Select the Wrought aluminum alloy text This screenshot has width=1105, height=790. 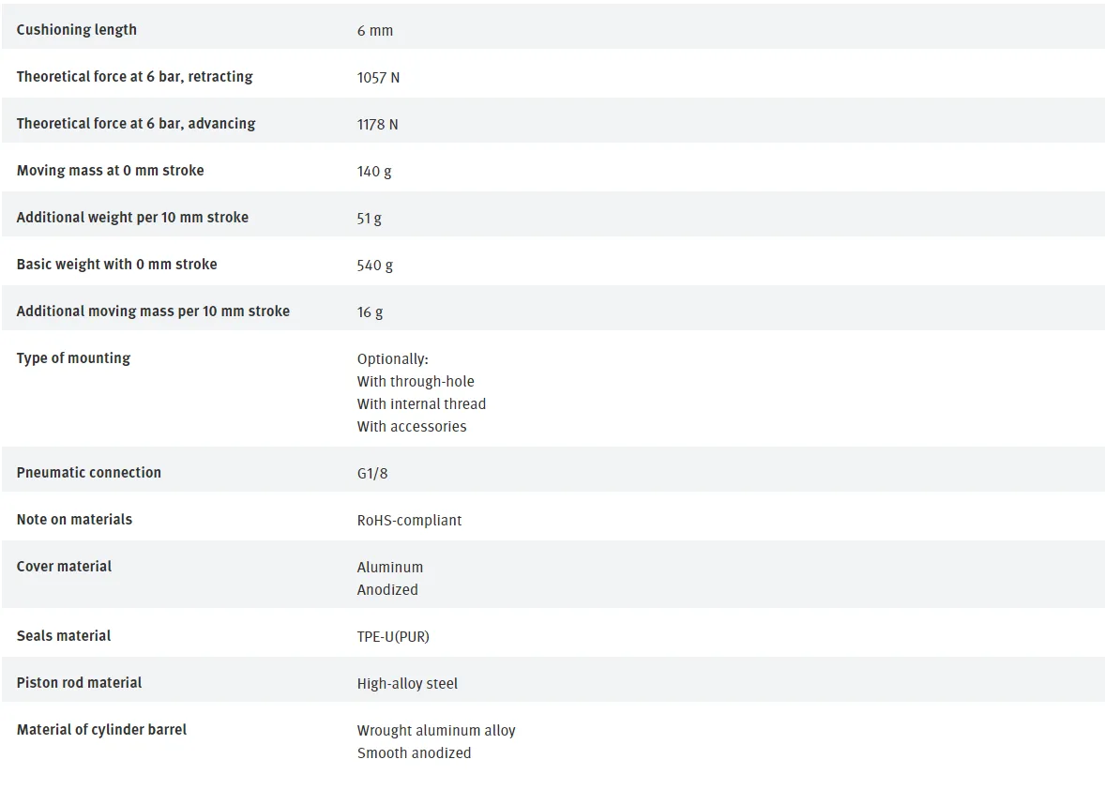coord(435,730)
